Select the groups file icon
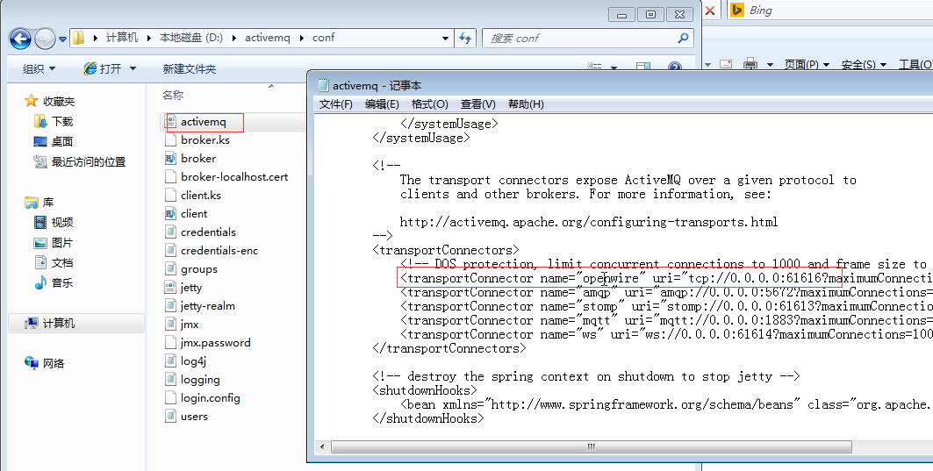933x471 pixels. point(171,269)
